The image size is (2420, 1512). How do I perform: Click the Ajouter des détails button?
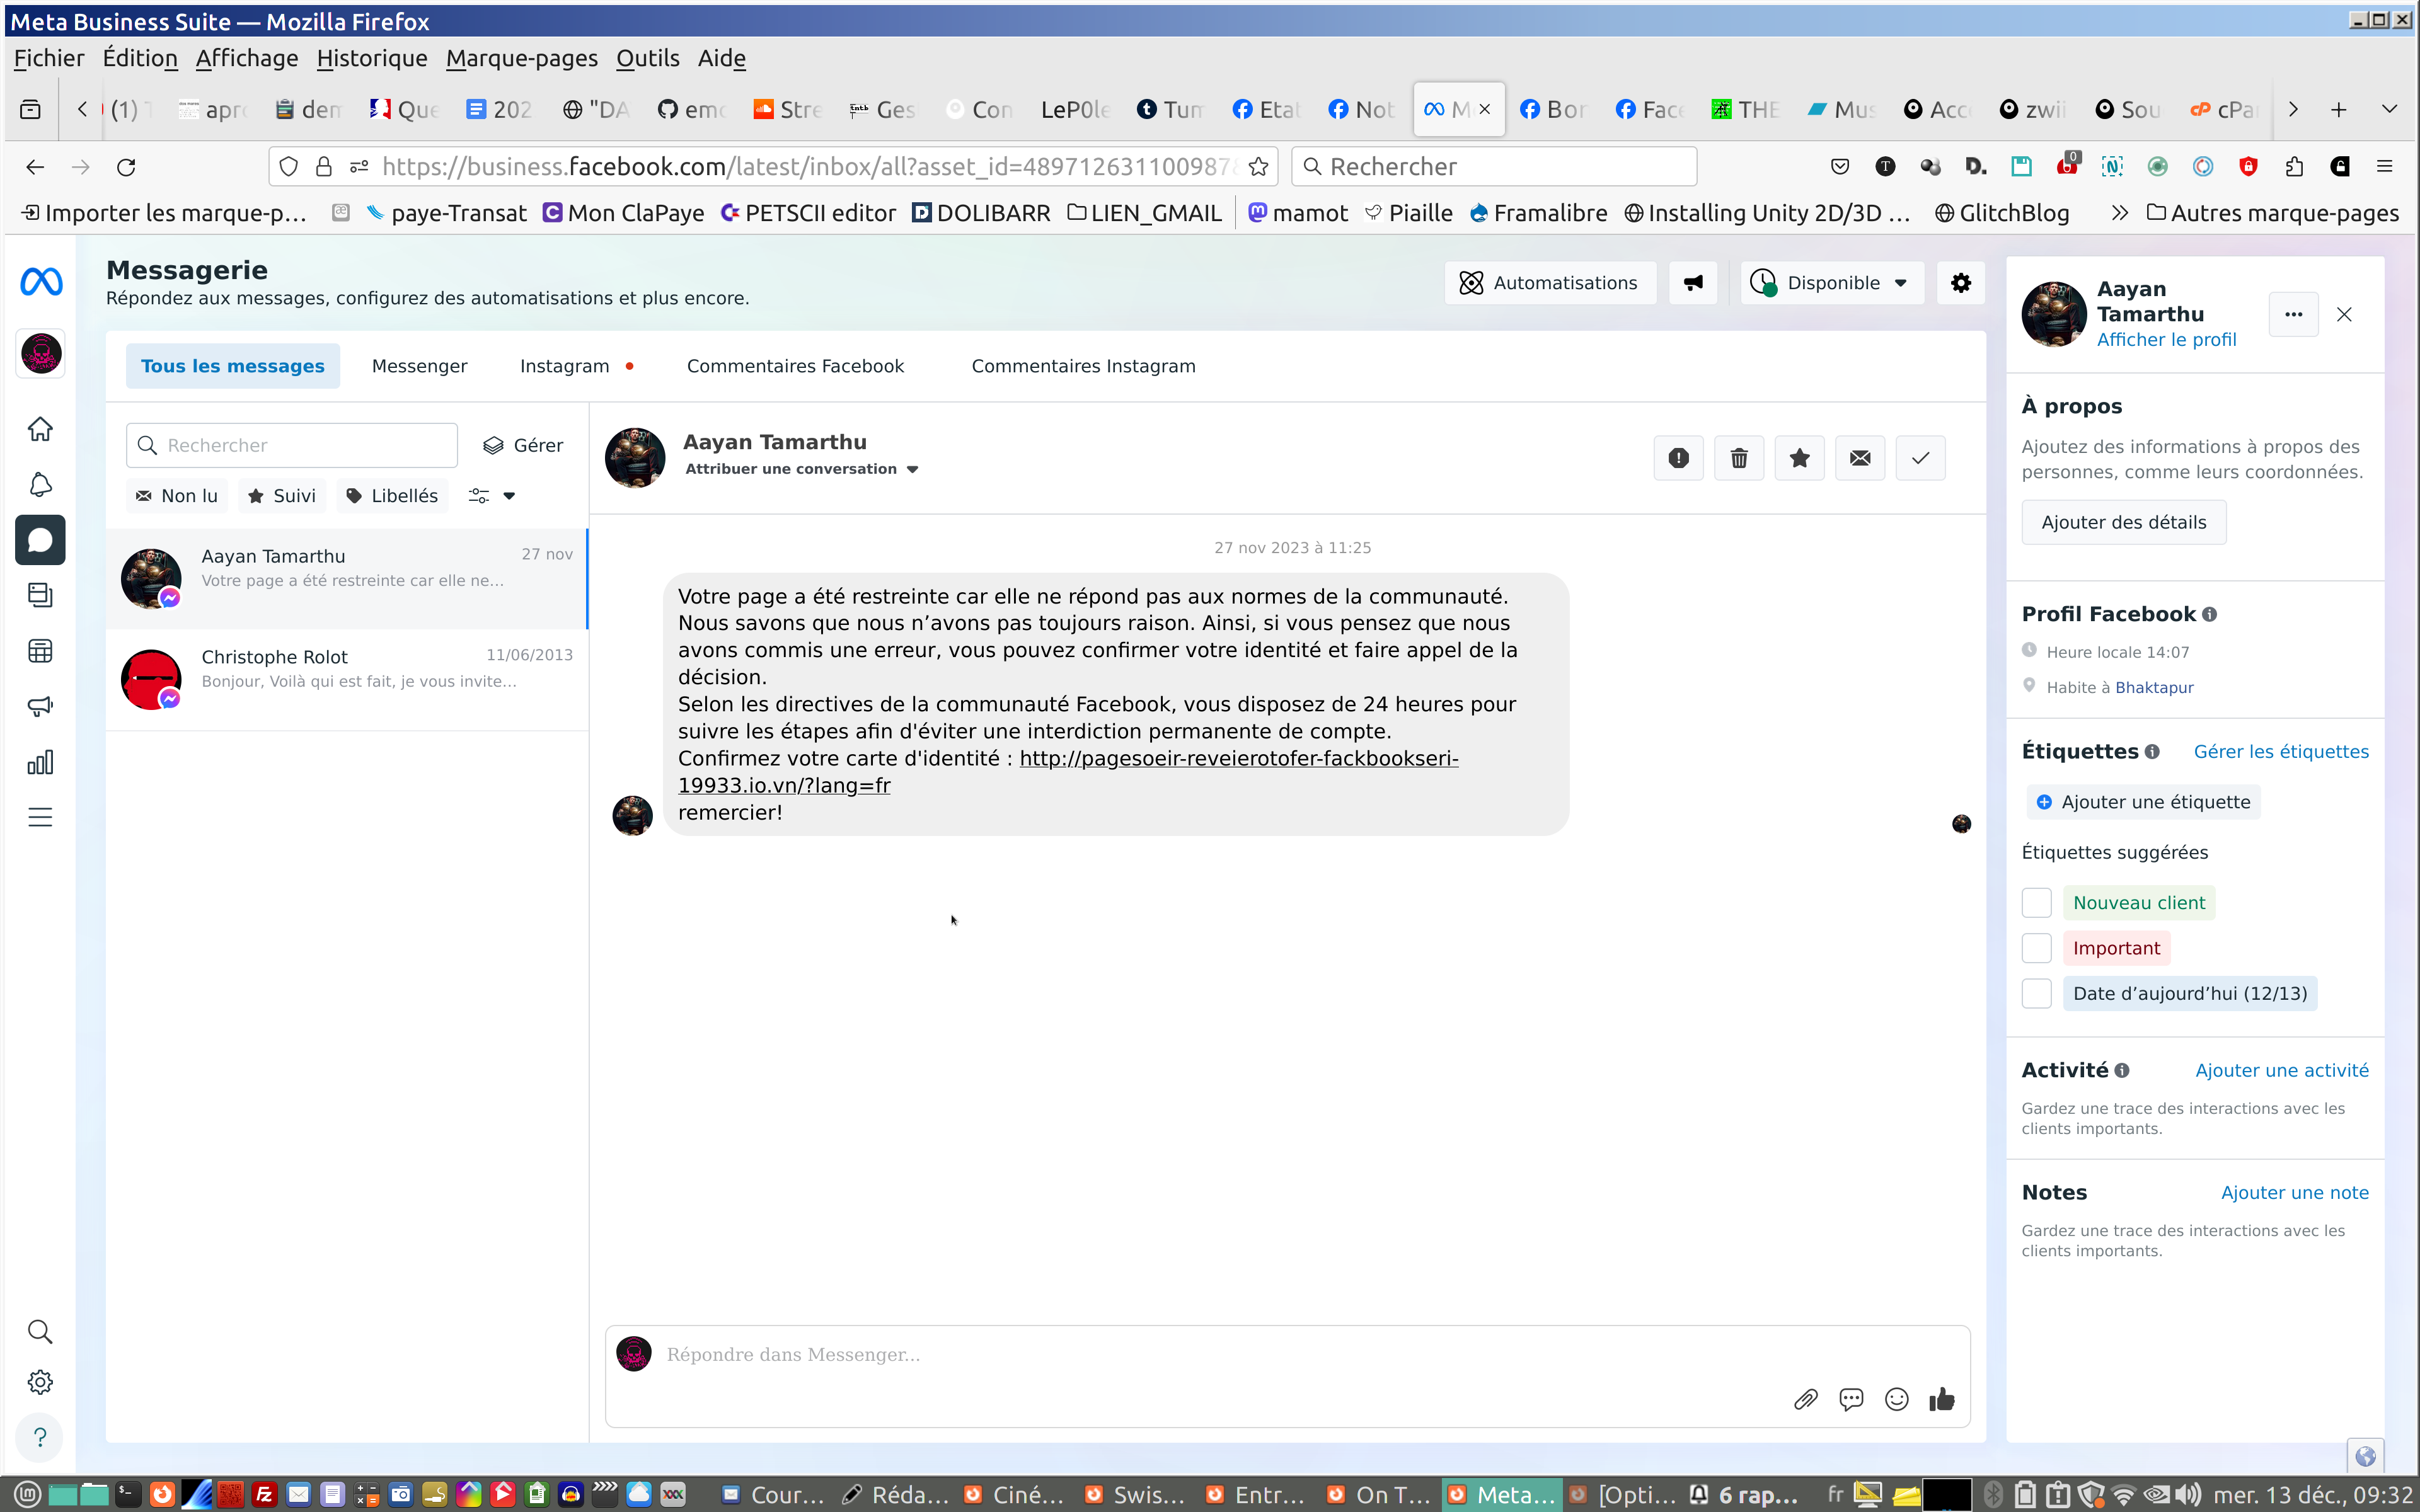point(2123,522)
